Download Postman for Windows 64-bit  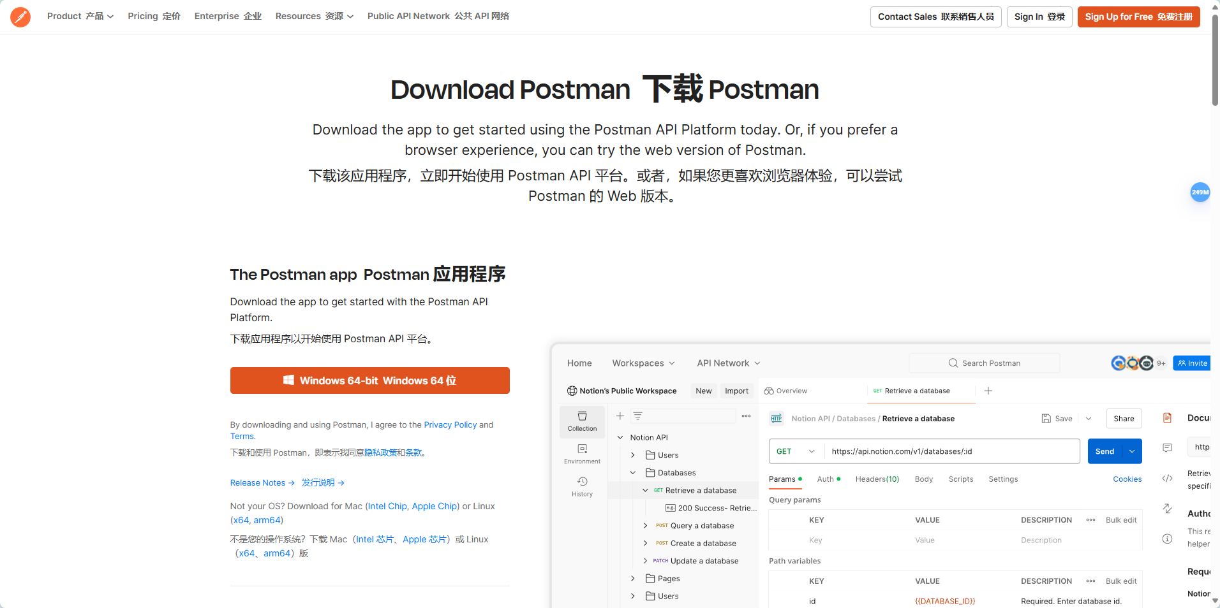[369, 380]
